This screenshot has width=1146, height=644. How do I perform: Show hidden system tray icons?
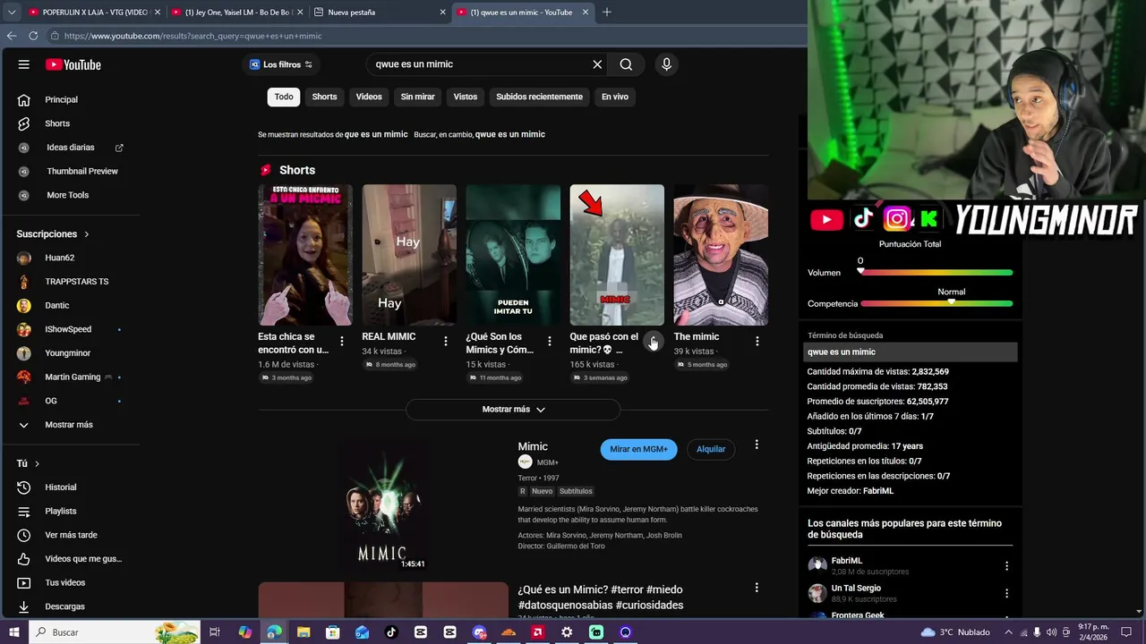point(1009,632)
